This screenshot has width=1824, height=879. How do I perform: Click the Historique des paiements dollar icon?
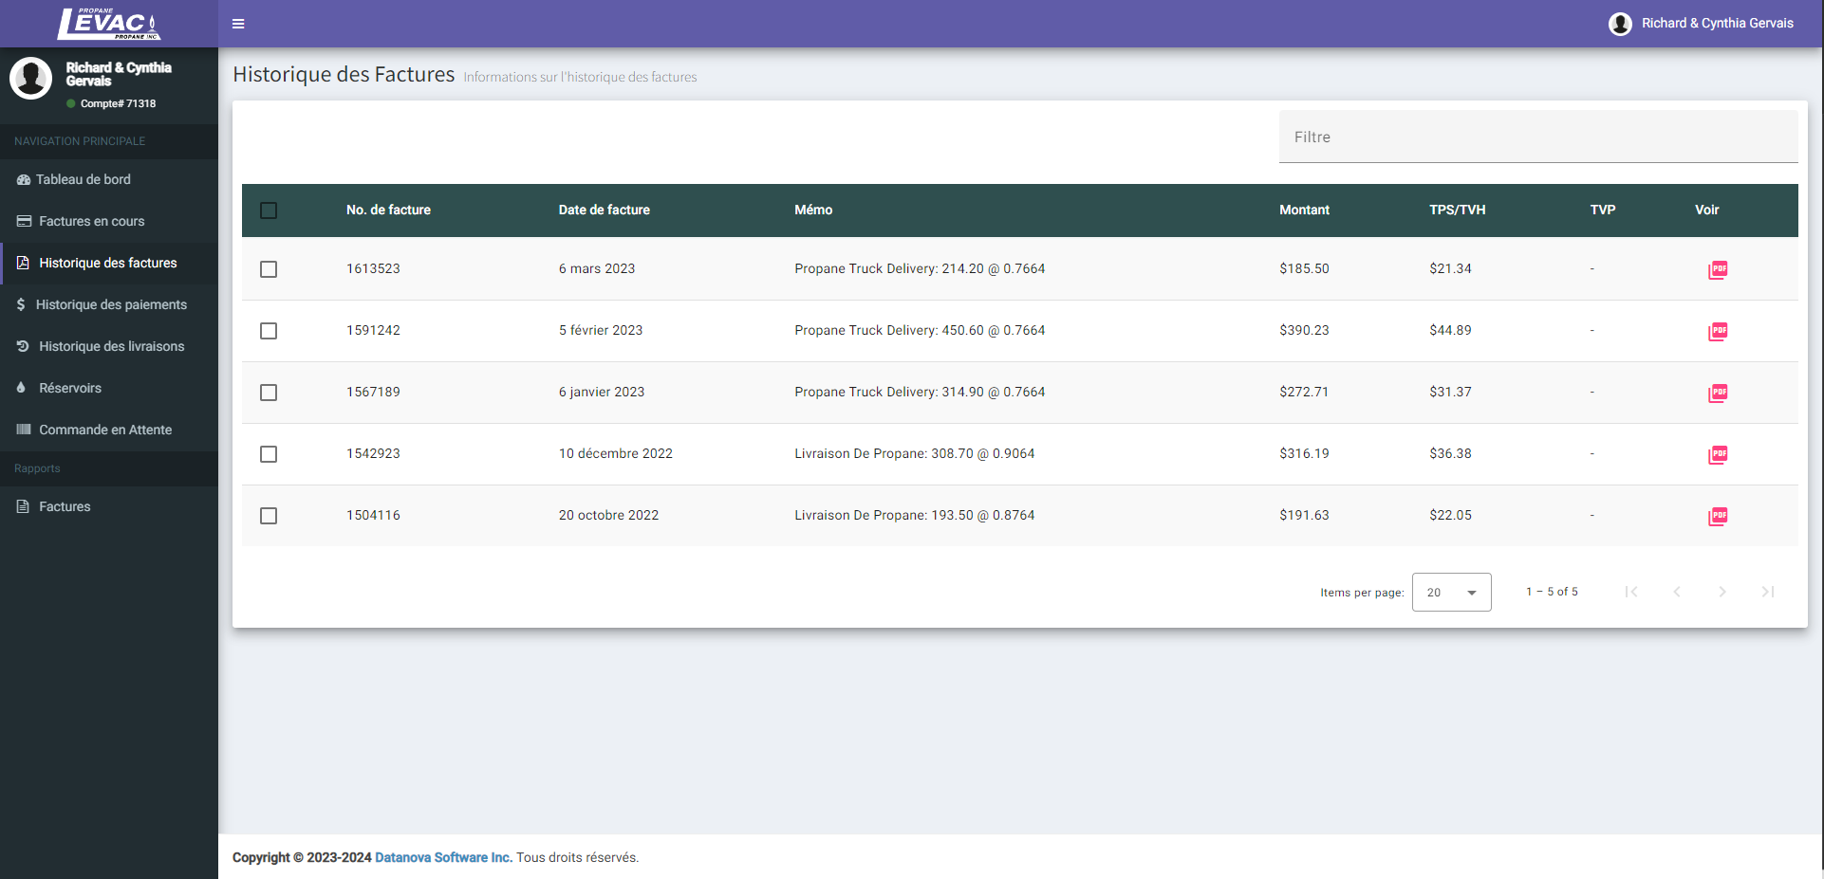pos(21,304)
